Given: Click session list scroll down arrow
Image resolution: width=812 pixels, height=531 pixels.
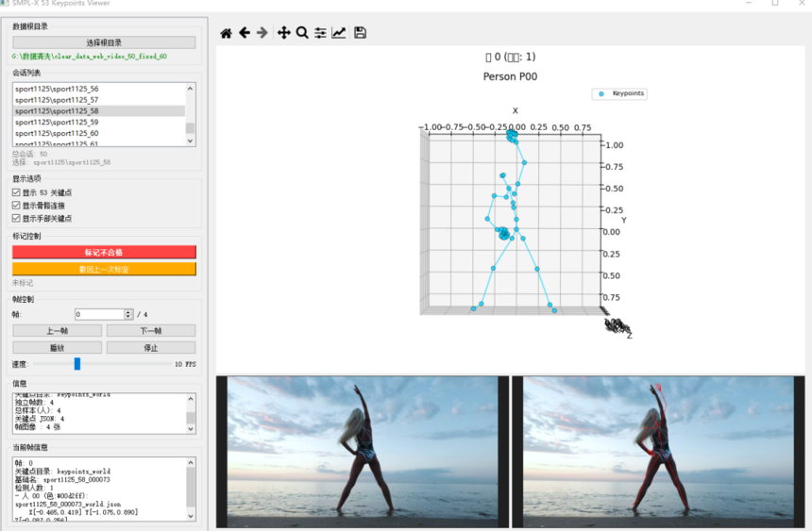Looking at the screenshot, I should 190,141.
